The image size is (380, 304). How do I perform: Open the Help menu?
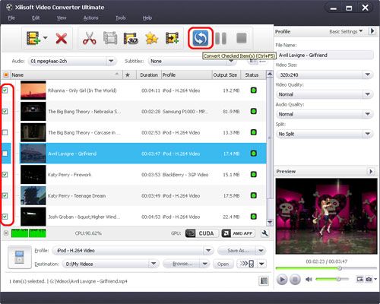[147, 17]
